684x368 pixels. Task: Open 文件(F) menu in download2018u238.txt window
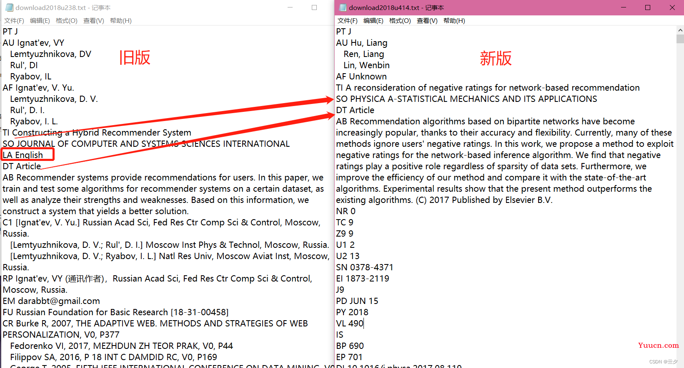[14, 21]
